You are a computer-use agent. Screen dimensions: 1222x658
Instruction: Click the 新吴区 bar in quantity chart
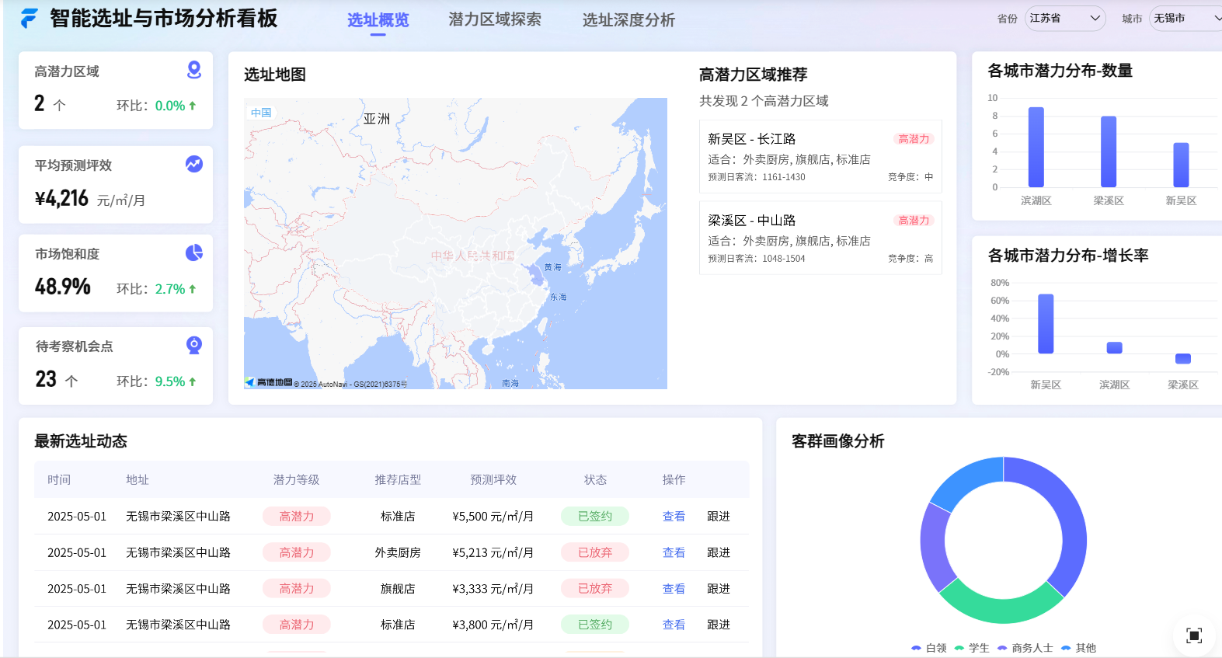[1181, 165]
